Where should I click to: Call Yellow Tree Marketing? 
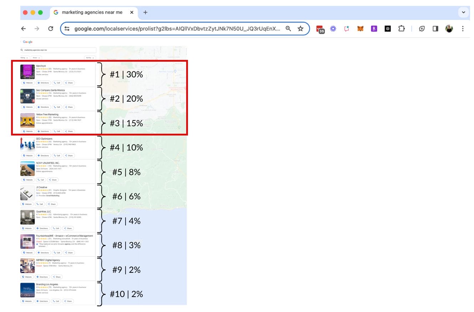pyautogui.click(x=57, y=131)
